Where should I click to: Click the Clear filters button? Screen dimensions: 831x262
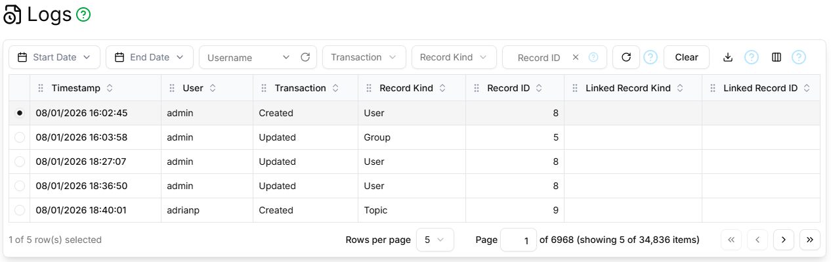(687, 57)
